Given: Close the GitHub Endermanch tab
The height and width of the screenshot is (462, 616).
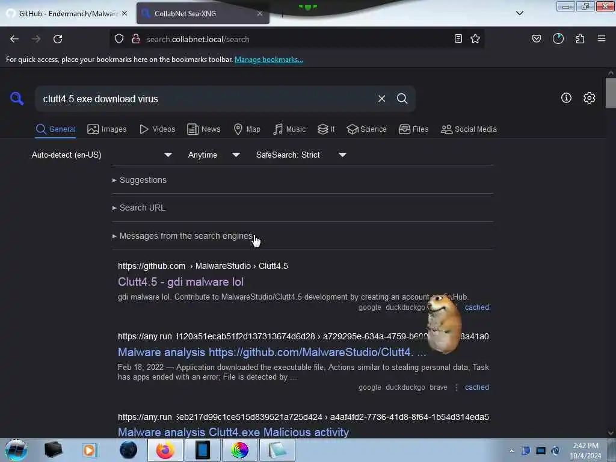Looking at the screenshot, I should click(x=125, y=13).
